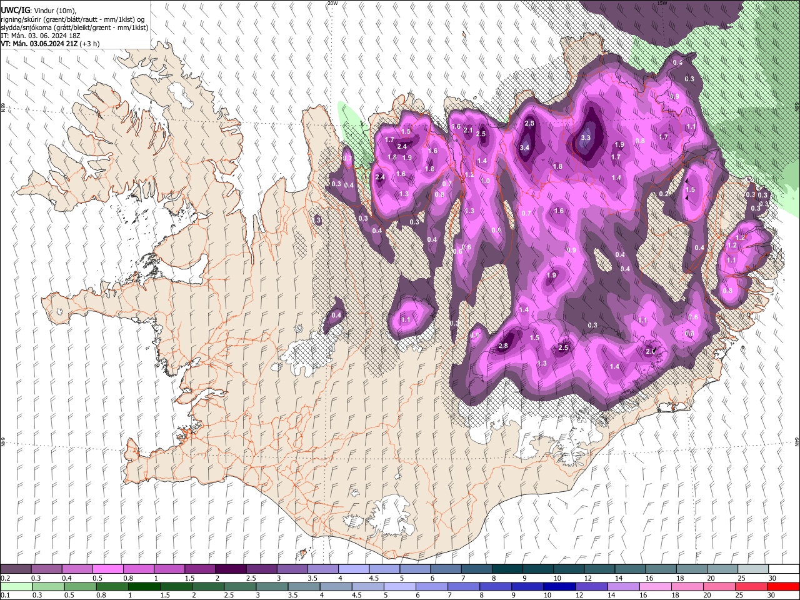Click the 'VT: Mán. 03.06.2024 21Z (+3 h)' line
This screenshot has height=600, width=800.
coord(50,44)
